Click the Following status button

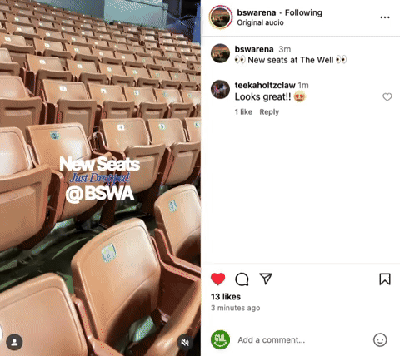303,12
